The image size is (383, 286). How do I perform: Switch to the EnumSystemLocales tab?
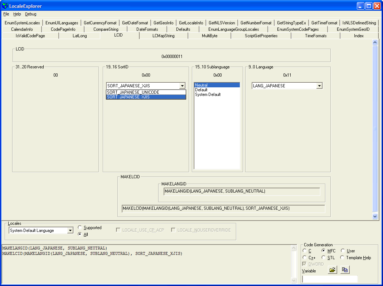pyautogui.click(x=22, y=23)
